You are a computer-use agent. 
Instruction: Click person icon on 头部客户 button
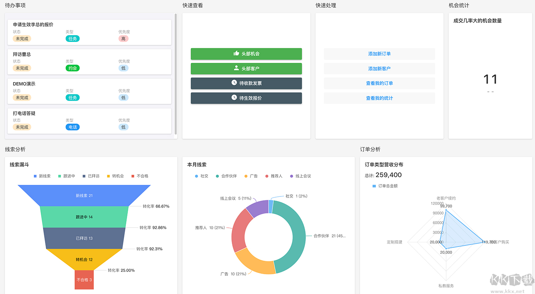tap(236, 68)
